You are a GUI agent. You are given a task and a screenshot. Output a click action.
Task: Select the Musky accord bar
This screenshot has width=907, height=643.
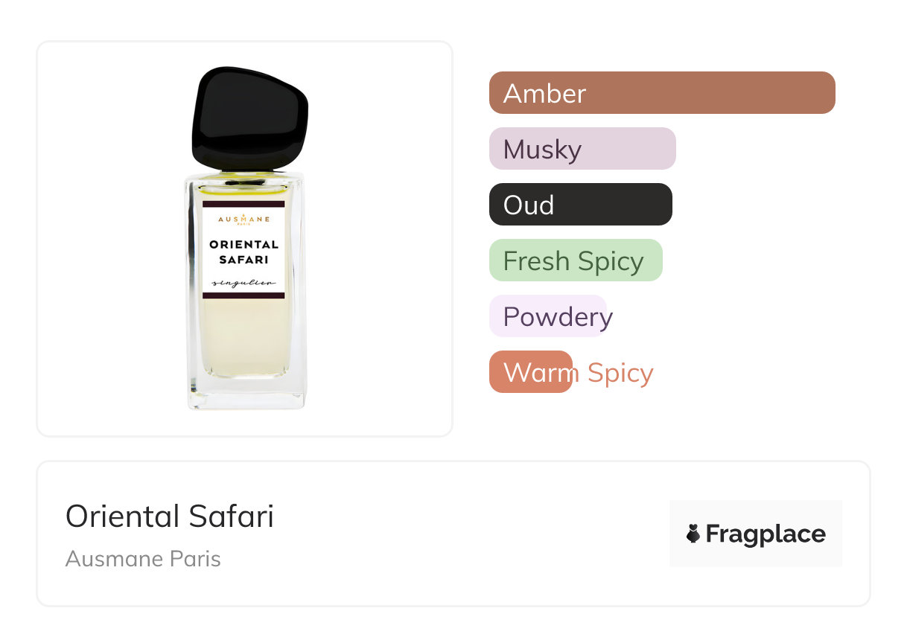pyautogui.click(x=582, y=149)
